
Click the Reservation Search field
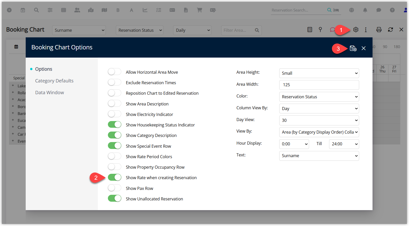298,10
